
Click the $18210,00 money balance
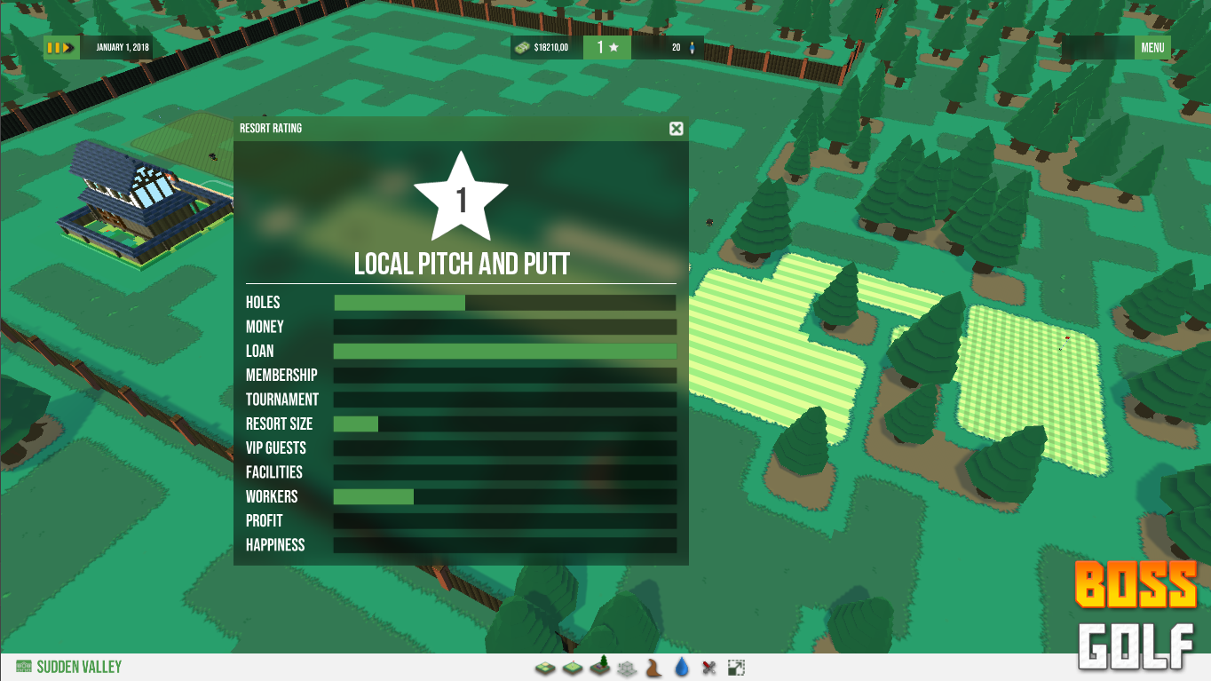(551, 47)
